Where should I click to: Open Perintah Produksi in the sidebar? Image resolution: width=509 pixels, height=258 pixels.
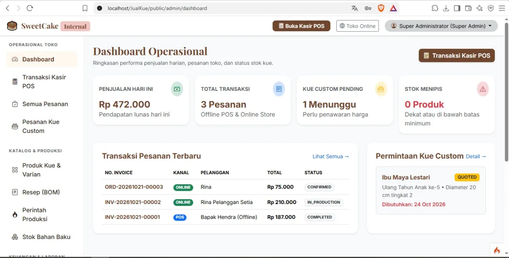click(42, 214)
